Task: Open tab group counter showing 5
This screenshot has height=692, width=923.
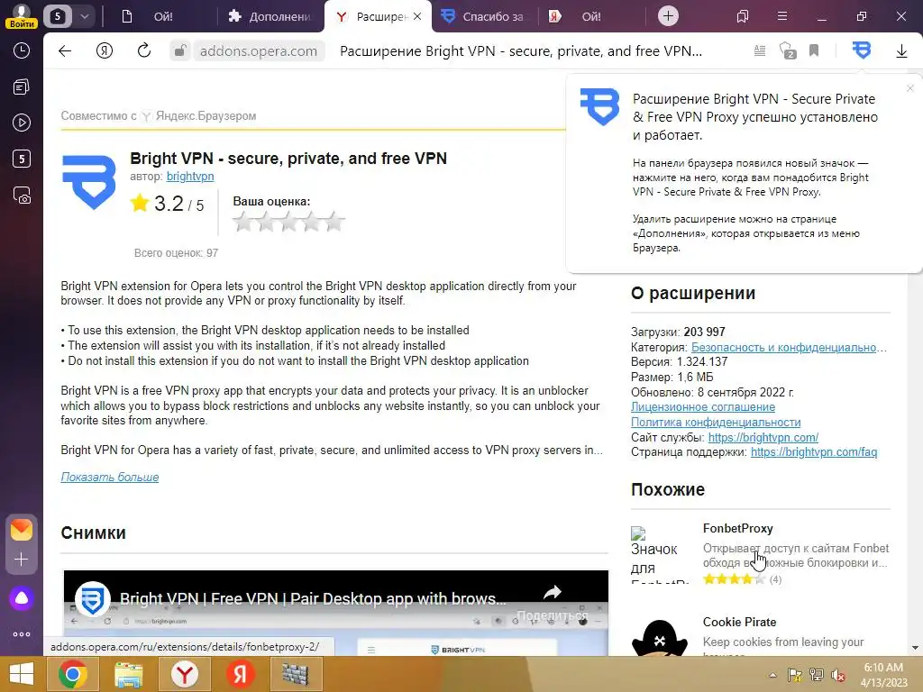Action: 58,16
